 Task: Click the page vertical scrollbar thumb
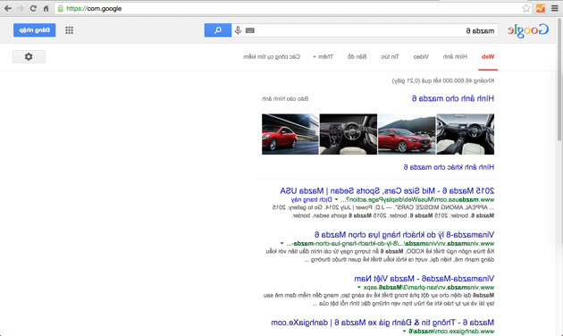tap(559, 80)
